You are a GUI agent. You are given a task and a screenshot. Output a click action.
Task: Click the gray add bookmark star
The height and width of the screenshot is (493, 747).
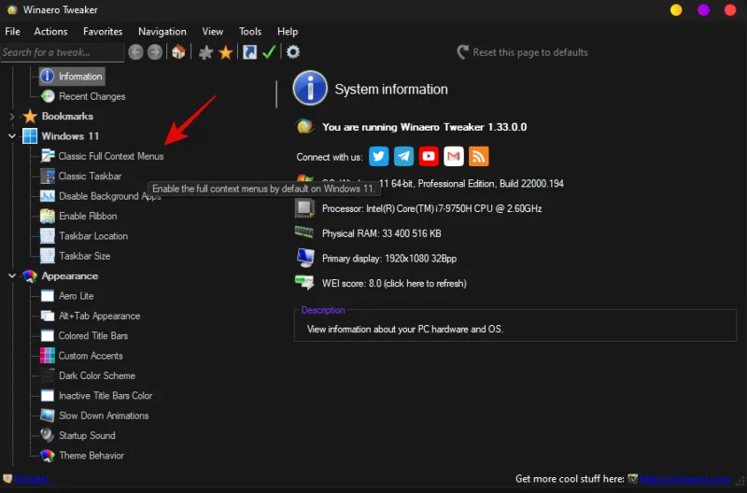coord(205,52)
